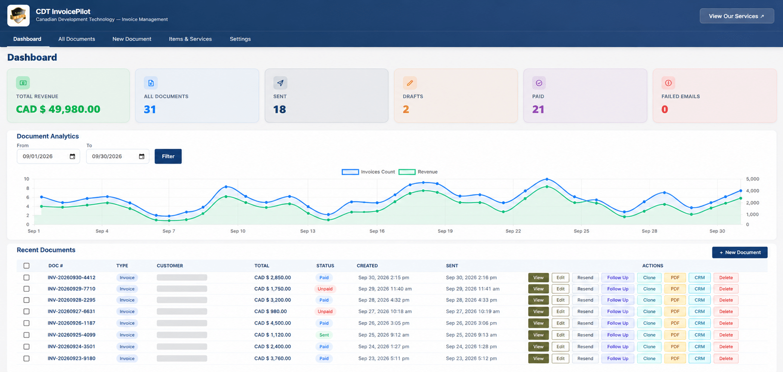783x372 pixels.
Task: Edit invoice INV-20260929-7710
Action: coord(560,289)
